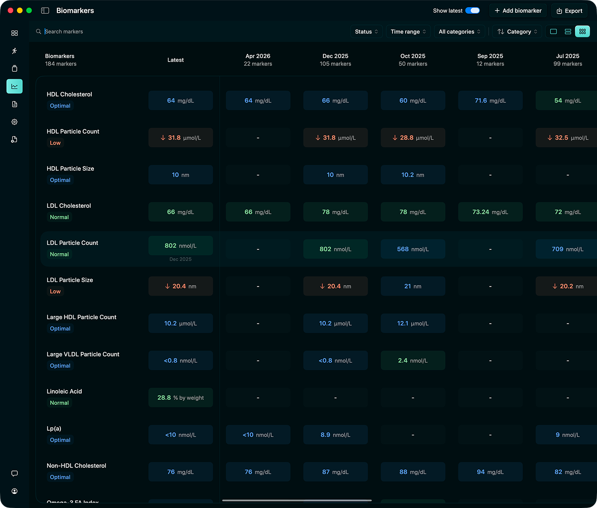Image resolution: width=597 pixels, height=508 pixels.
Task: Select the Apr 2026 column header
Action: tap(258, 60)
